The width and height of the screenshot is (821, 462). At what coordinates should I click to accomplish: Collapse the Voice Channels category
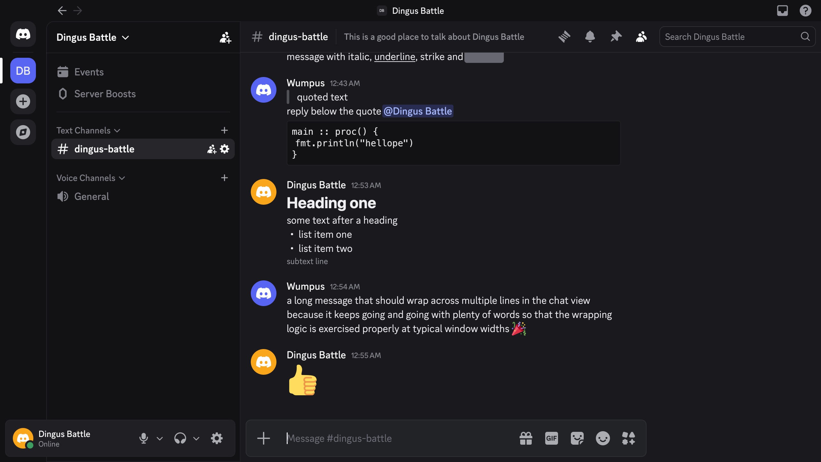pos(91,178)
